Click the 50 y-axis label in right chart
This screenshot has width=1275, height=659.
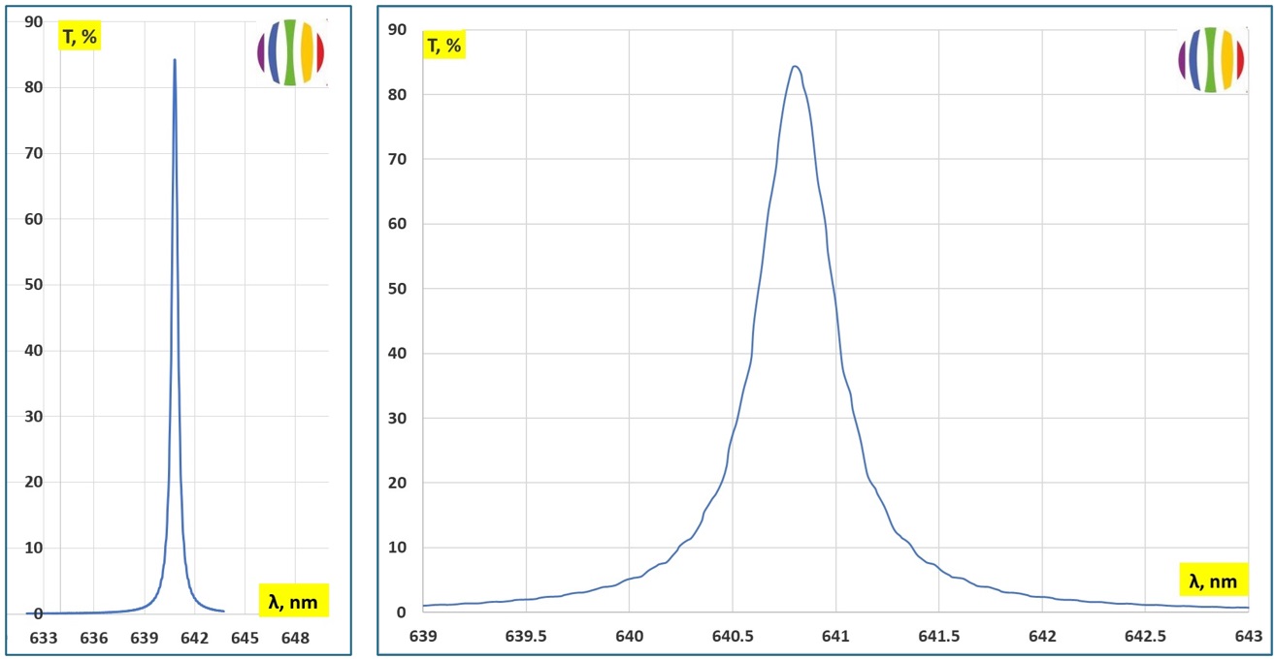pyautogui.click(x=396, y=289)
